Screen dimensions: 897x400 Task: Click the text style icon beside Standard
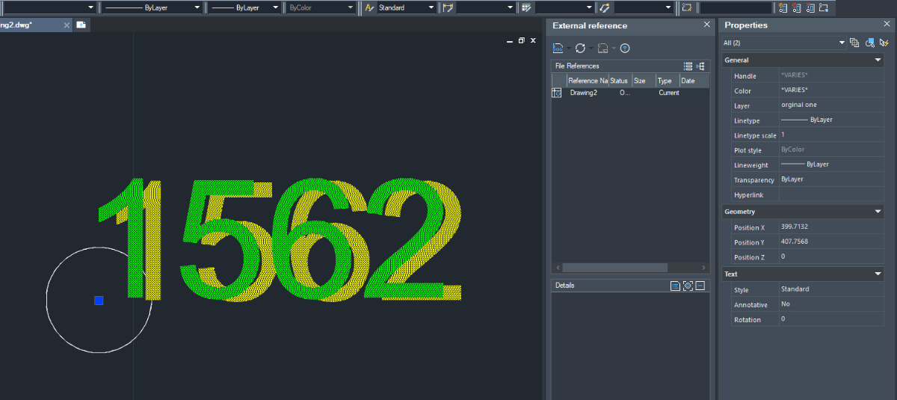pyautogui.click(x=369, y=7)
